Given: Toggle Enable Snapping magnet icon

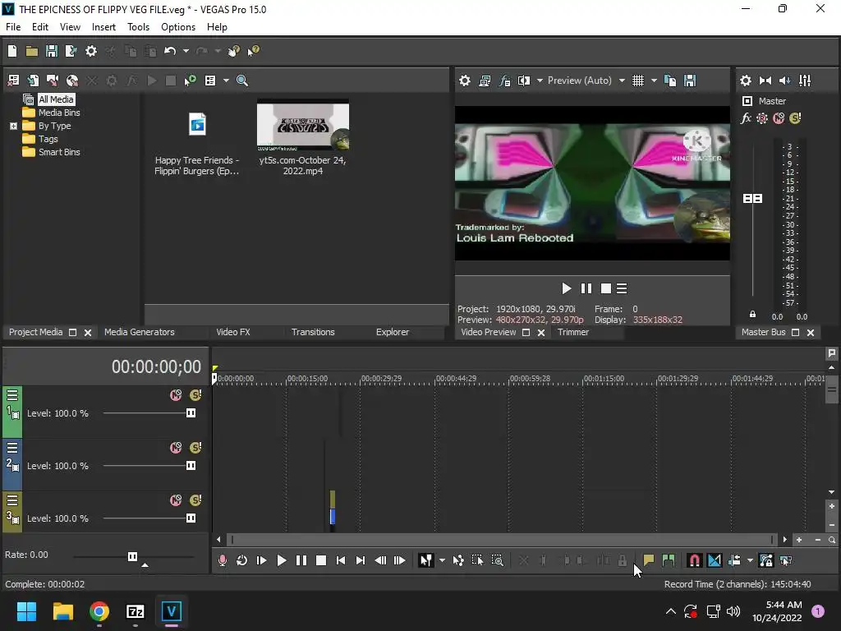Looking at the screenshot, I should point(694,560).
